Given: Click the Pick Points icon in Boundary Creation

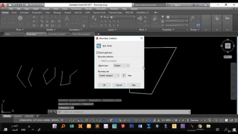Looking at the screenshot, I should tap(99, 46).
